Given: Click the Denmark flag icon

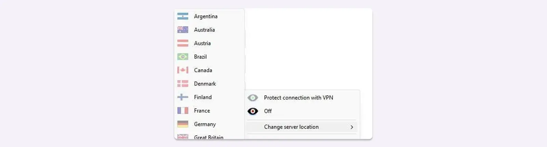Looking at the screenshot, I should point(183,84).
